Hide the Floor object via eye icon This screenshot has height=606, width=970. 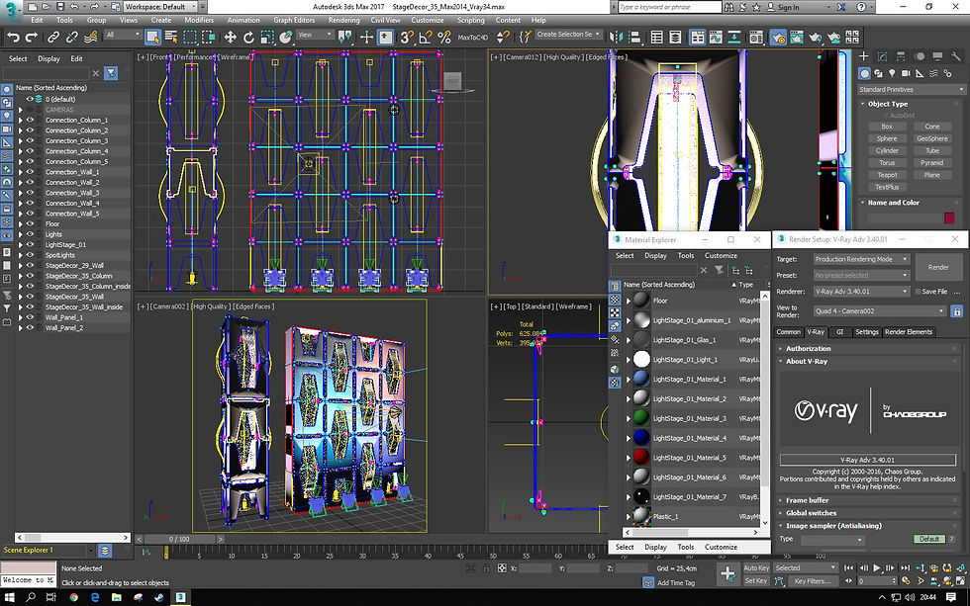point(30,223)
